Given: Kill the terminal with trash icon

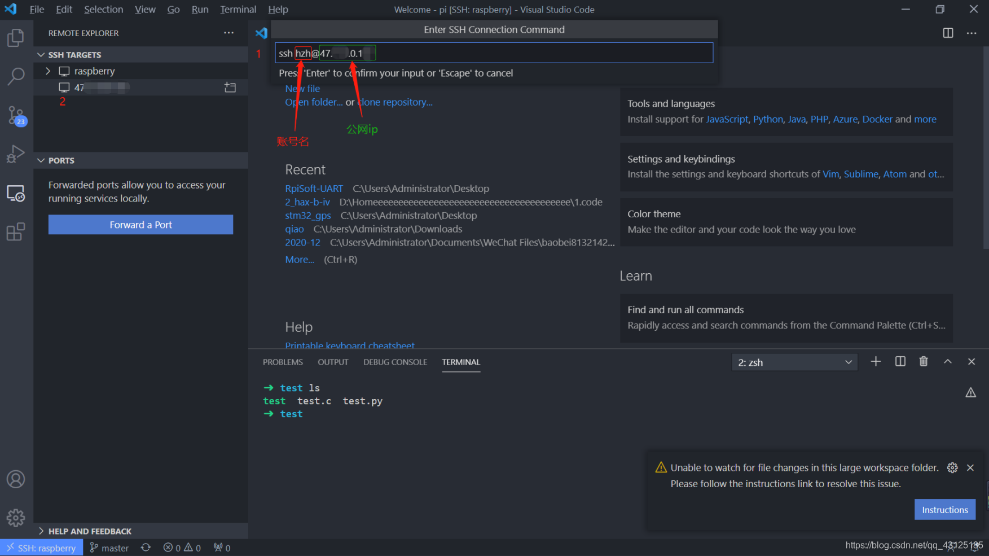Looking at the screenshot, I should click(924, 361).
